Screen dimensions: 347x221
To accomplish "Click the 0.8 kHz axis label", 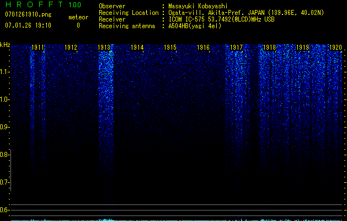I will pos(4,155).
